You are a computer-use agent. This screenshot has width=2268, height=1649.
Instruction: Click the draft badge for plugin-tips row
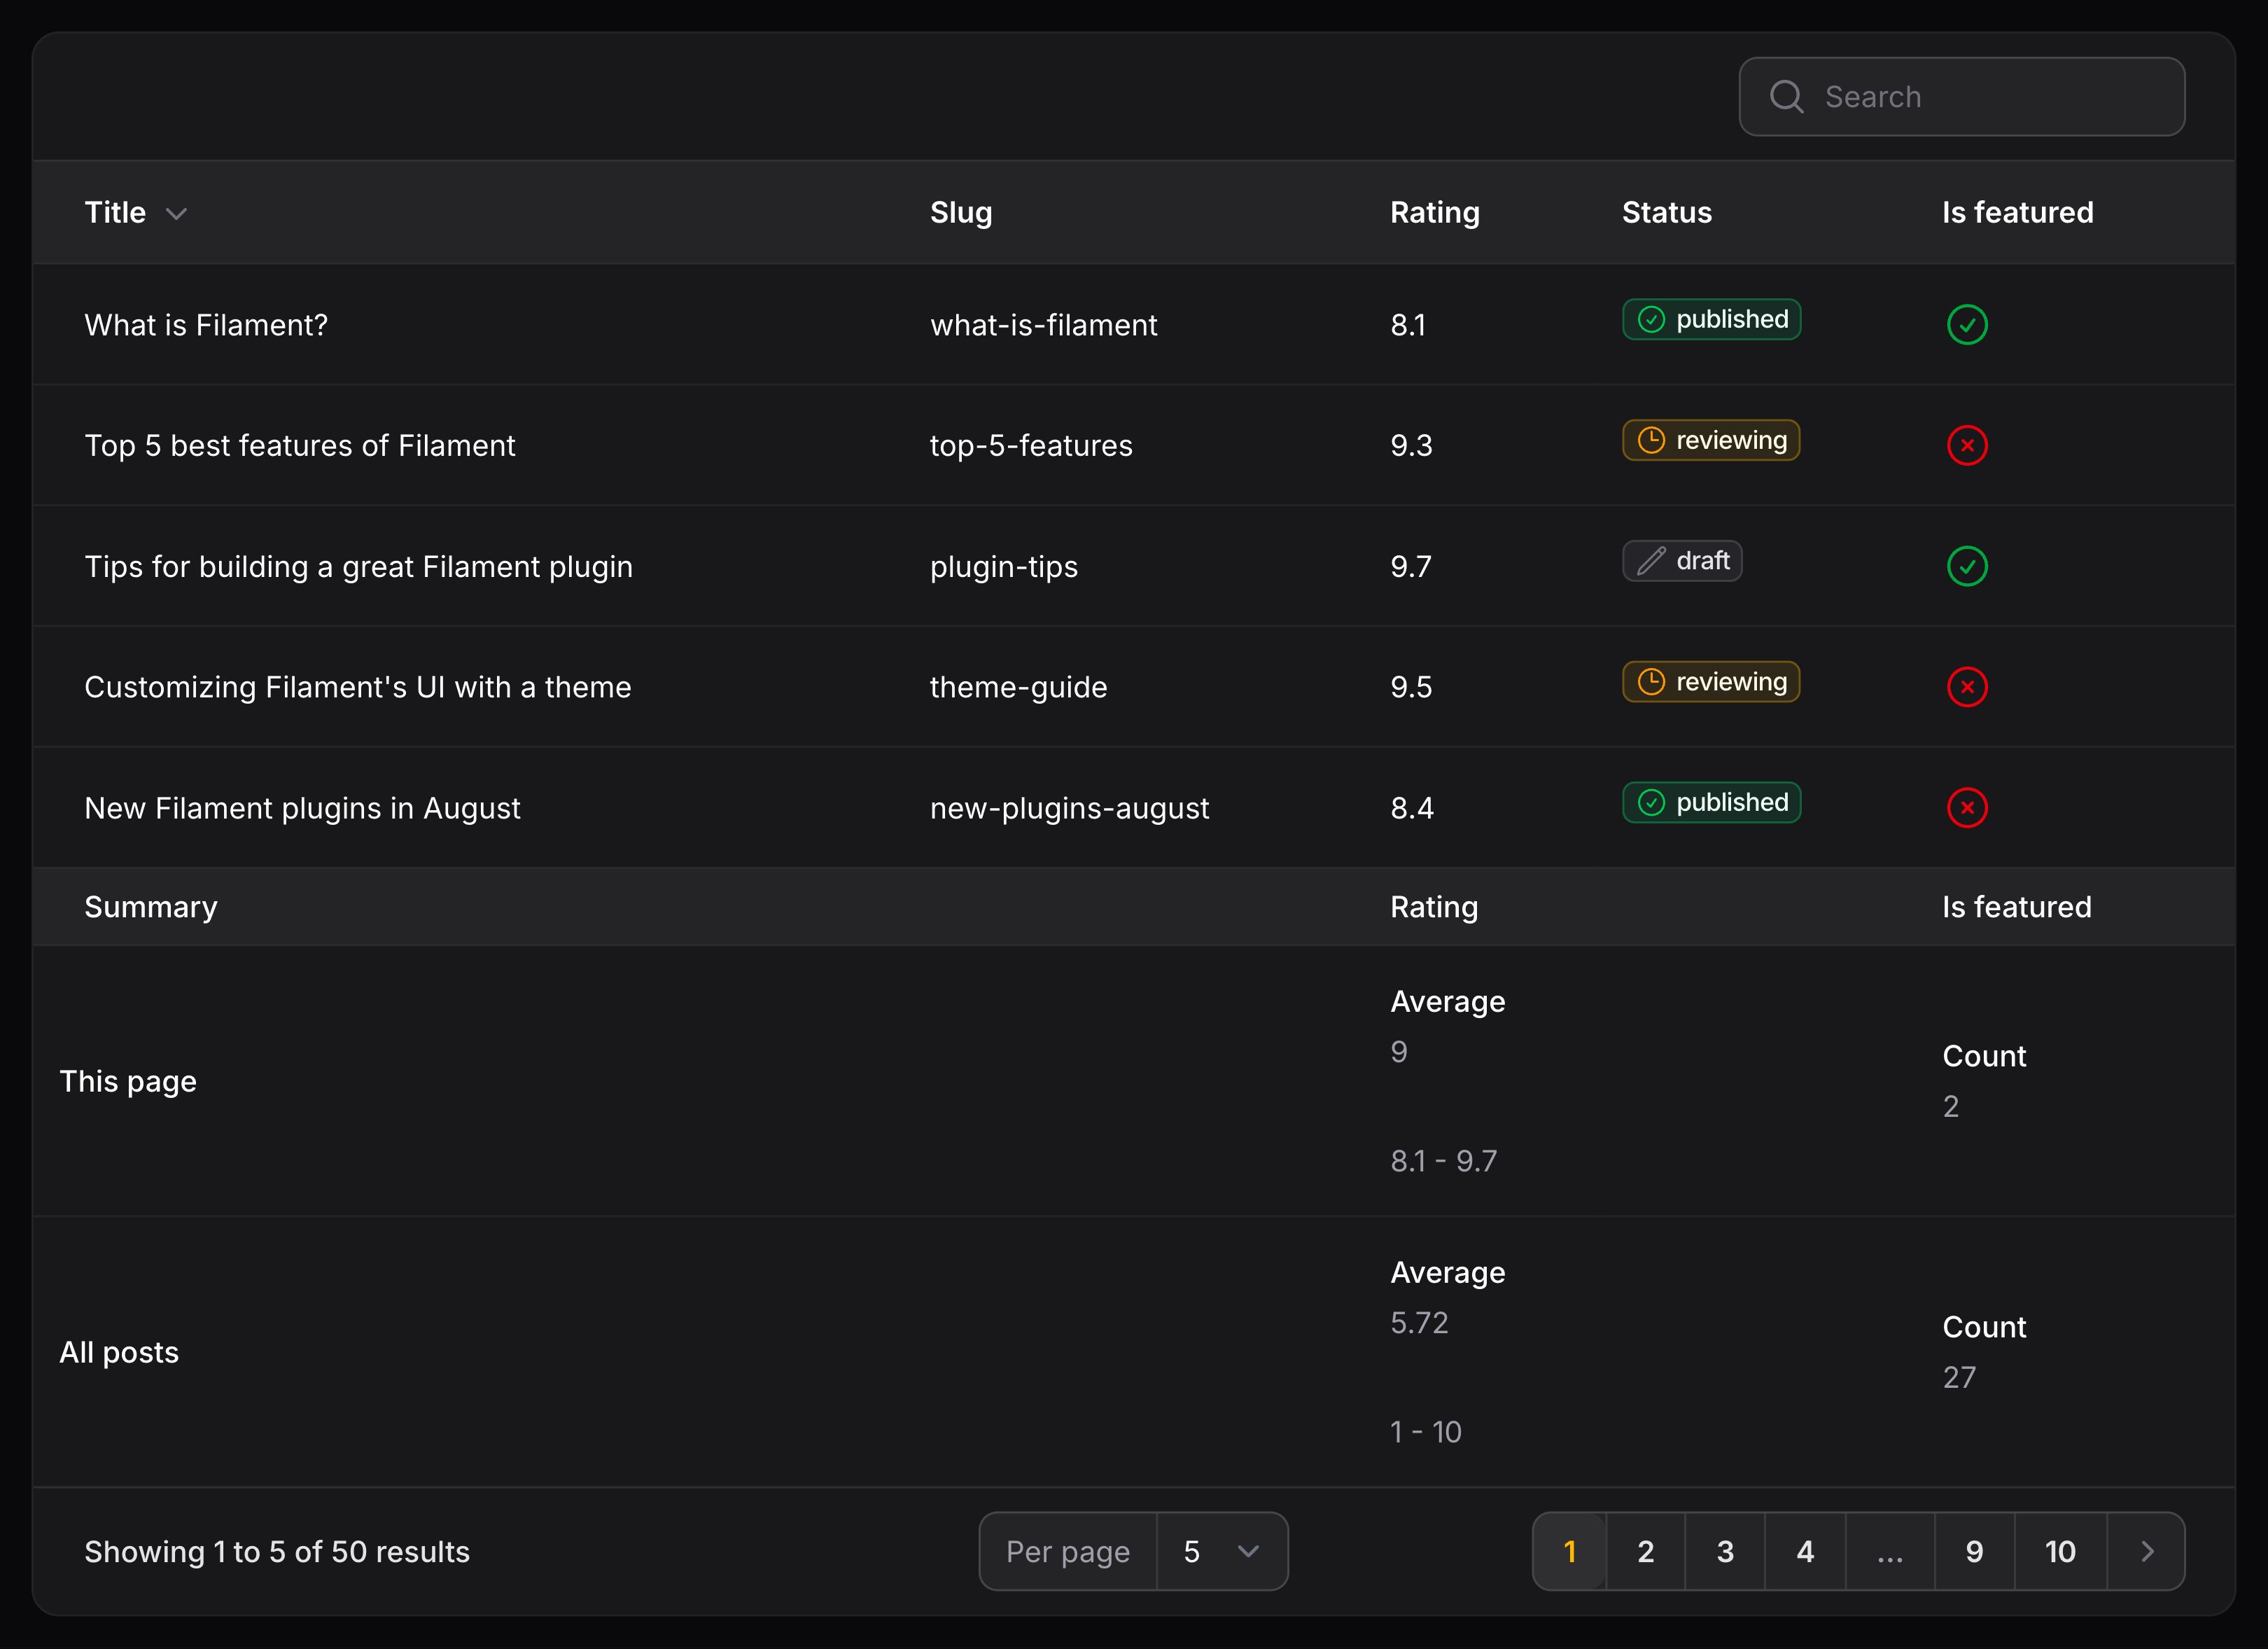click(x=1681, y=560)
